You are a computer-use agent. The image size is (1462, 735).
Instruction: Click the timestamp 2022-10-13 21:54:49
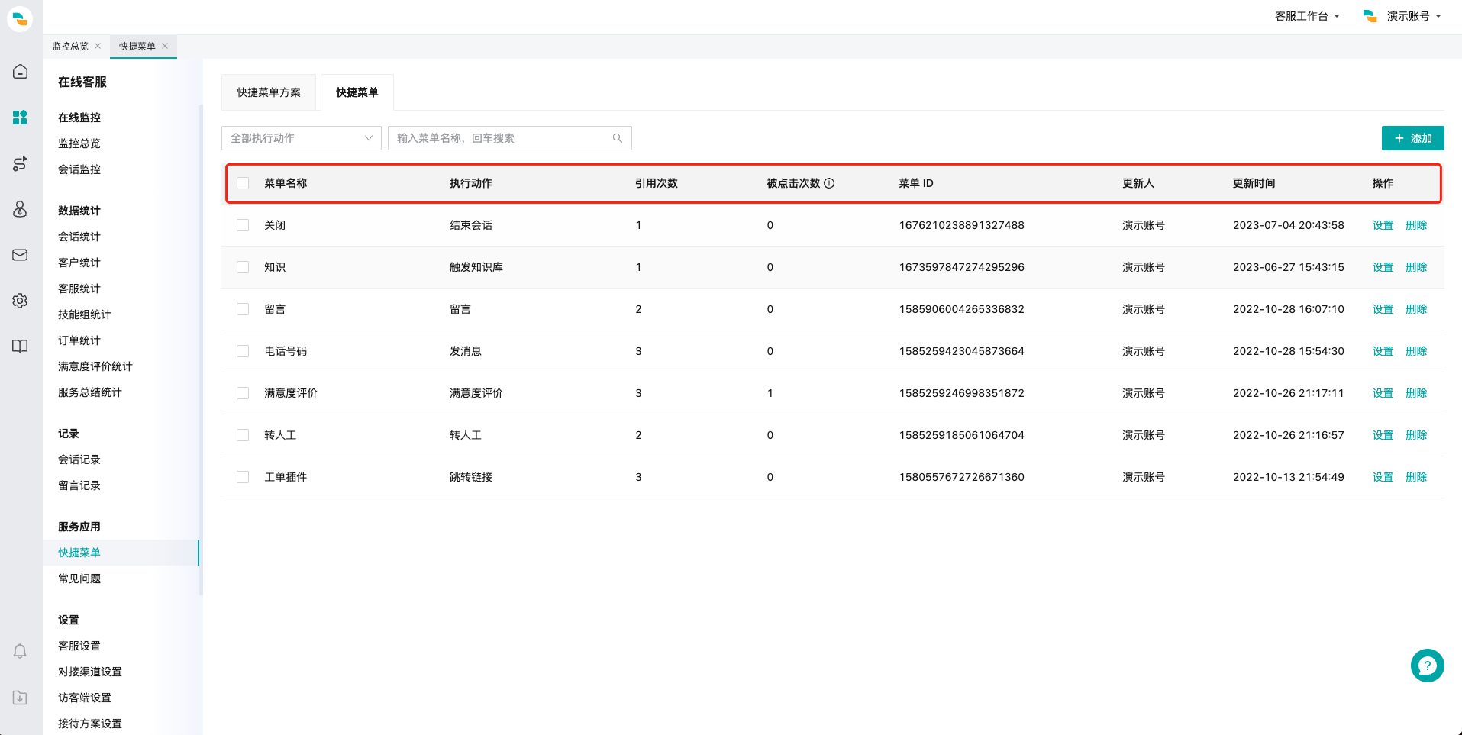coord(1288,477)
